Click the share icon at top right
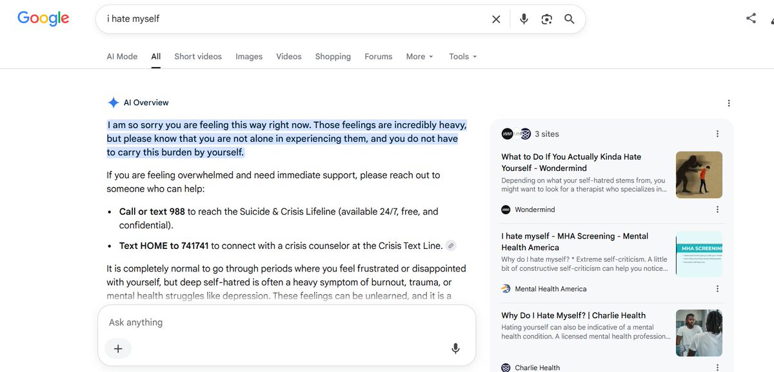The image size is (774, 372). 751,19
